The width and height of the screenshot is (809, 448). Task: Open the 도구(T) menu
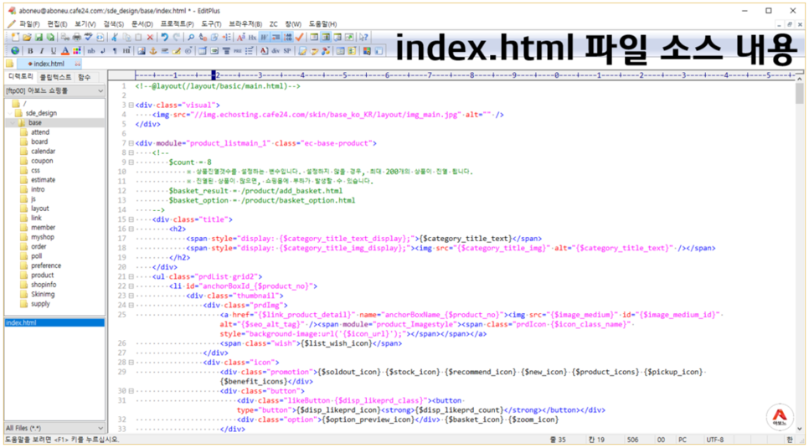click(x=211, y=24)
